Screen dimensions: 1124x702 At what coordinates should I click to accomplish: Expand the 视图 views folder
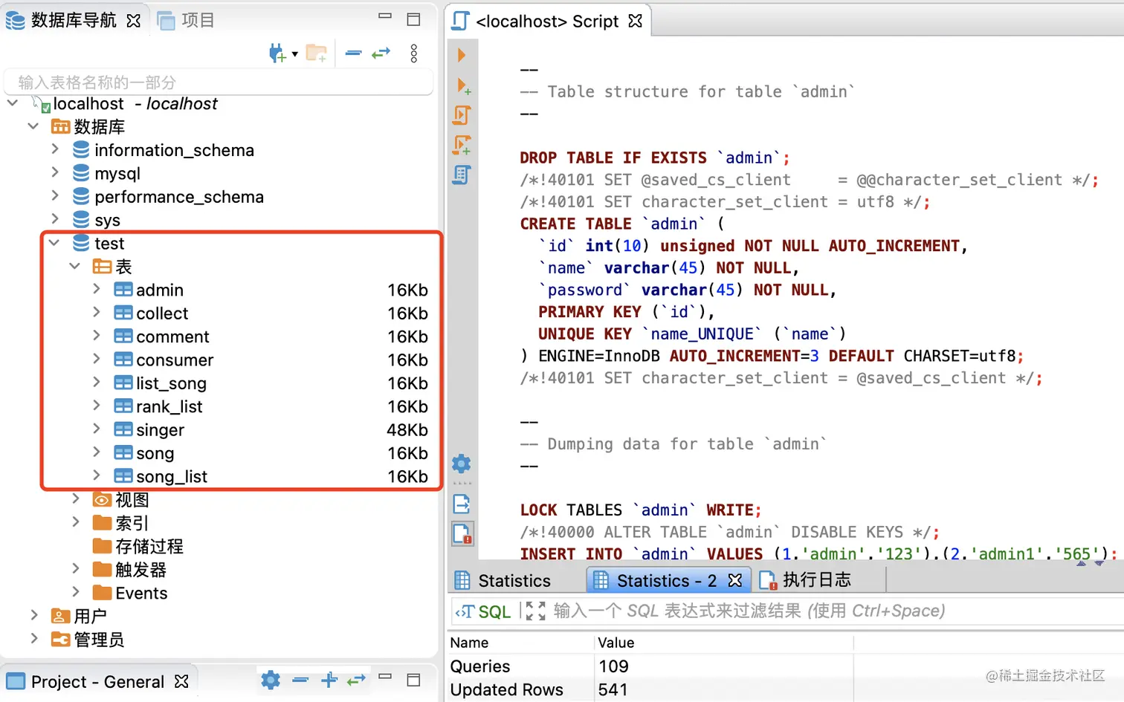click(76, 499)
